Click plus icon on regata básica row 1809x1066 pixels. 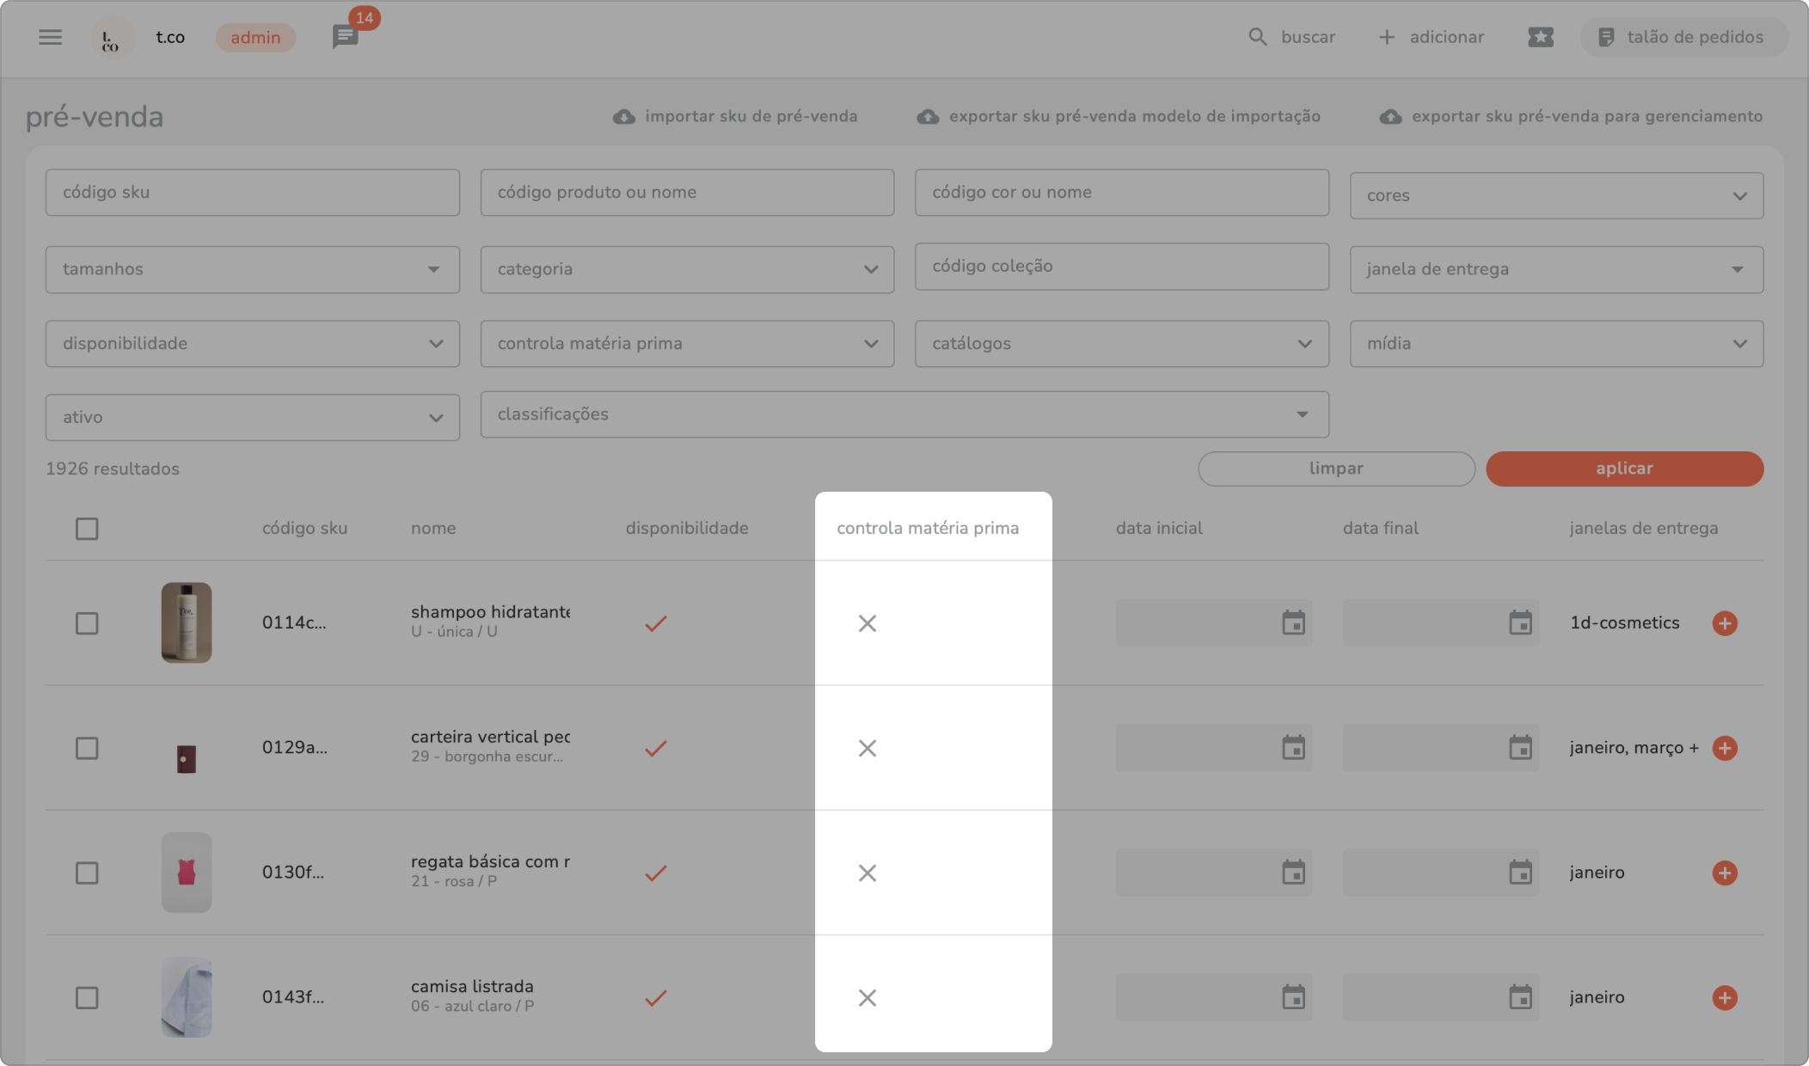[x=1724, y=873]
